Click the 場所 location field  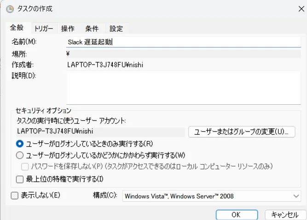183,54
